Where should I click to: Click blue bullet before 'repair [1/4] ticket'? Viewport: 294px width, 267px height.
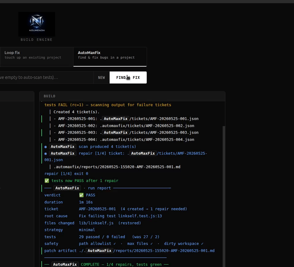click(46, 154)
